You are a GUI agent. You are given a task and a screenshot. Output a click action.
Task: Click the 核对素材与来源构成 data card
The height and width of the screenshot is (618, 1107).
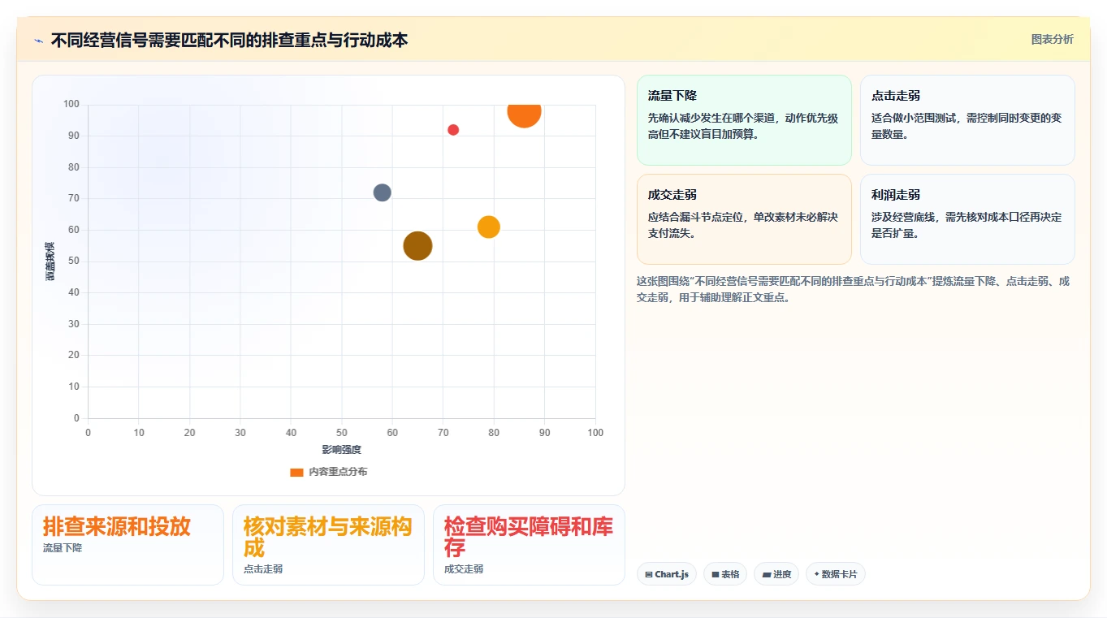[x=328, y=545]
